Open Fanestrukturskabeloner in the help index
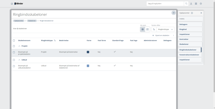Viewport: 215px width, 109px height. pos(190,55)
